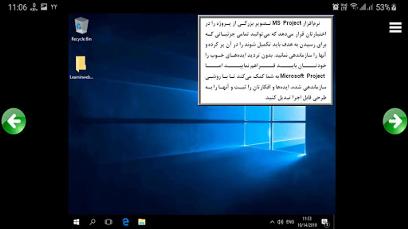Open the taskbar clock and date
Viewport: 408px width, 229px height.
tap(307, 222)
